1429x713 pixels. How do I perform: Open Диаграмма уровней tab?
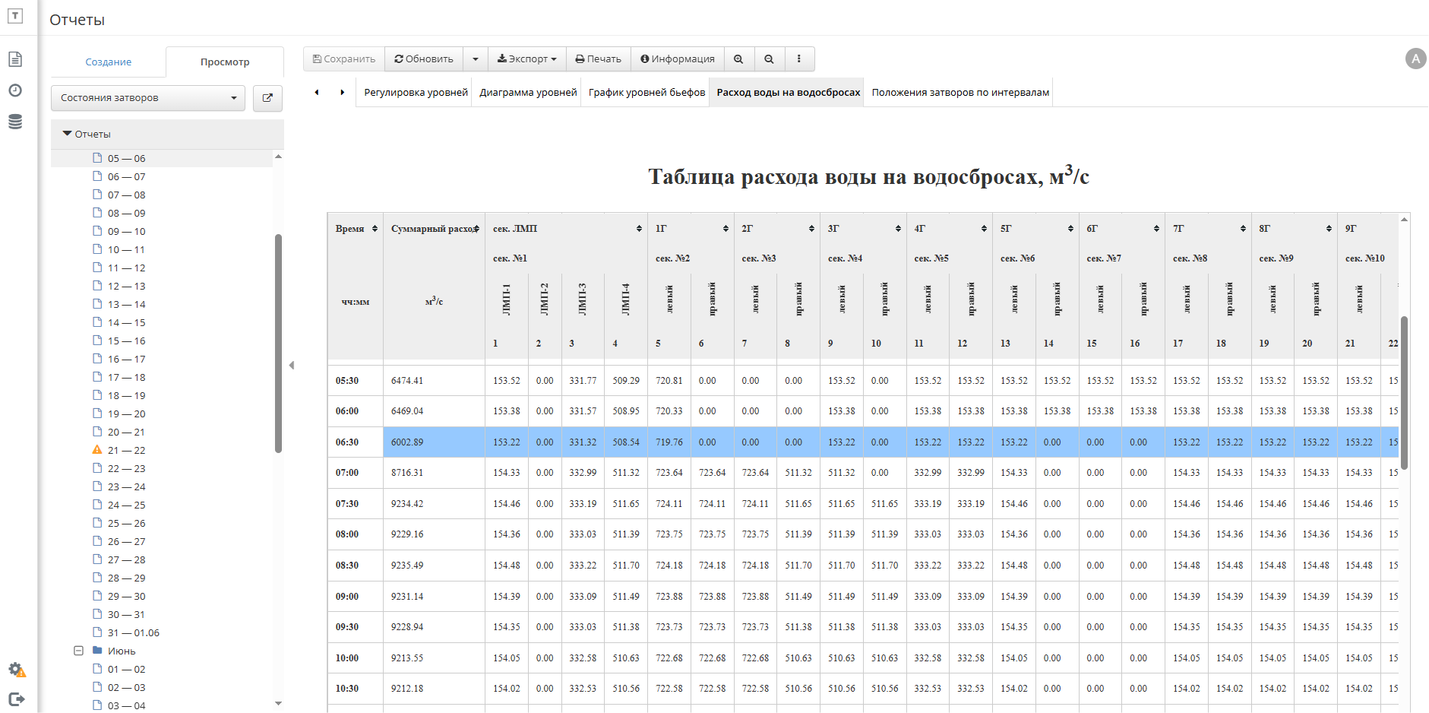pyautogui.click(x=528, y=93)
